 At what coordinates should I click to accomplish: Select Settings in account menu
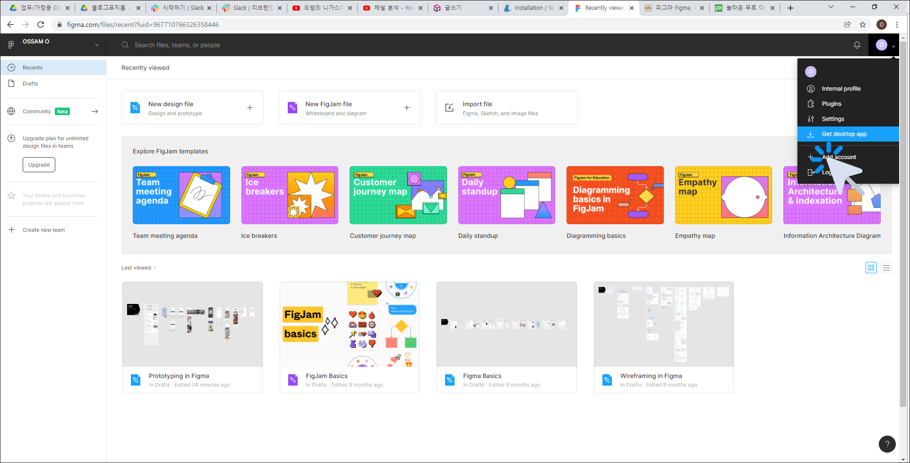[x=848, y=119]
